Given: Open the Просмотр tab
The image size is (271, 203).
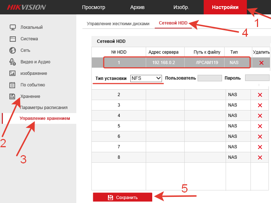Looking at the screenshot, I should [94, 7].
